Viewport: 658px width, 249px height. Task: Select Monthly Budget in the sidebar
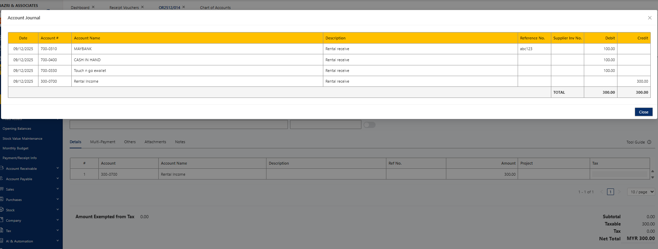16,148
